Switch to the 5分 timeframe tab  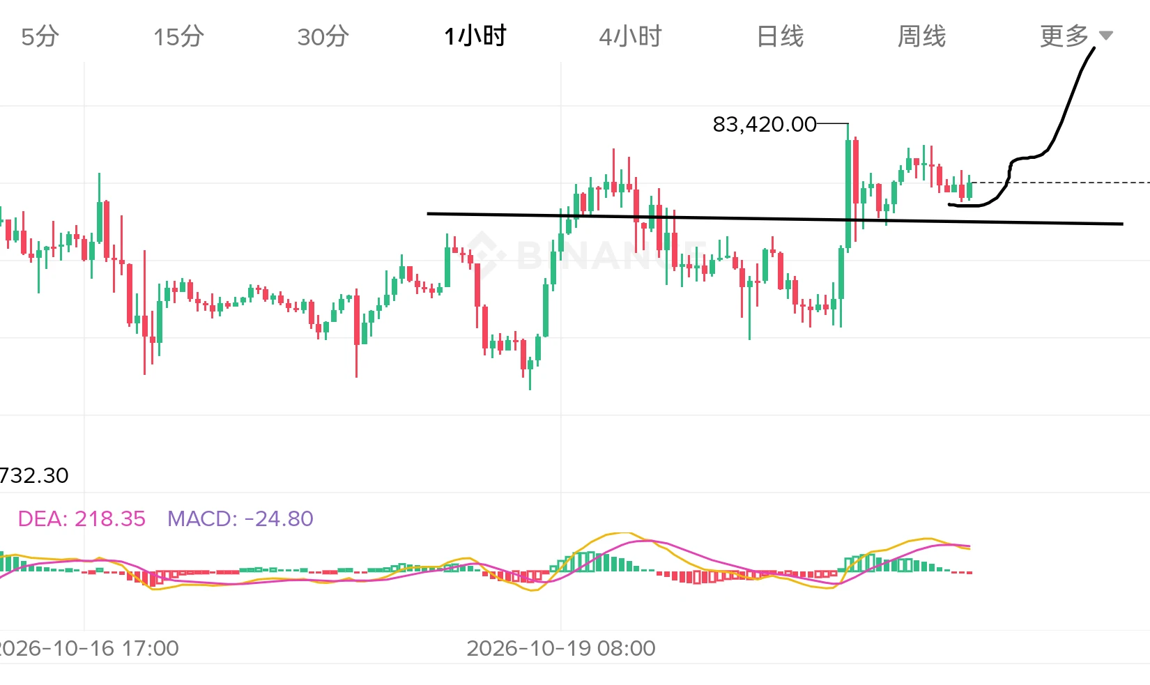(x=40, y=36)
